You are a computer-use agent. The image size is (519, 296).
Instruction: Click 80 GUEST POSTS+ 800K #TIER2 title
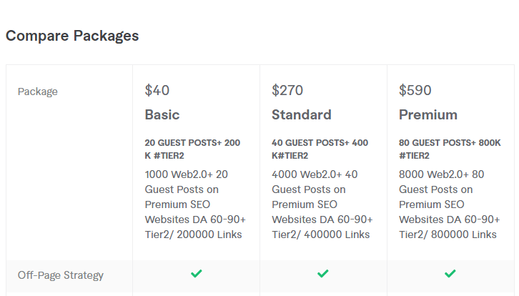[450, 149]
